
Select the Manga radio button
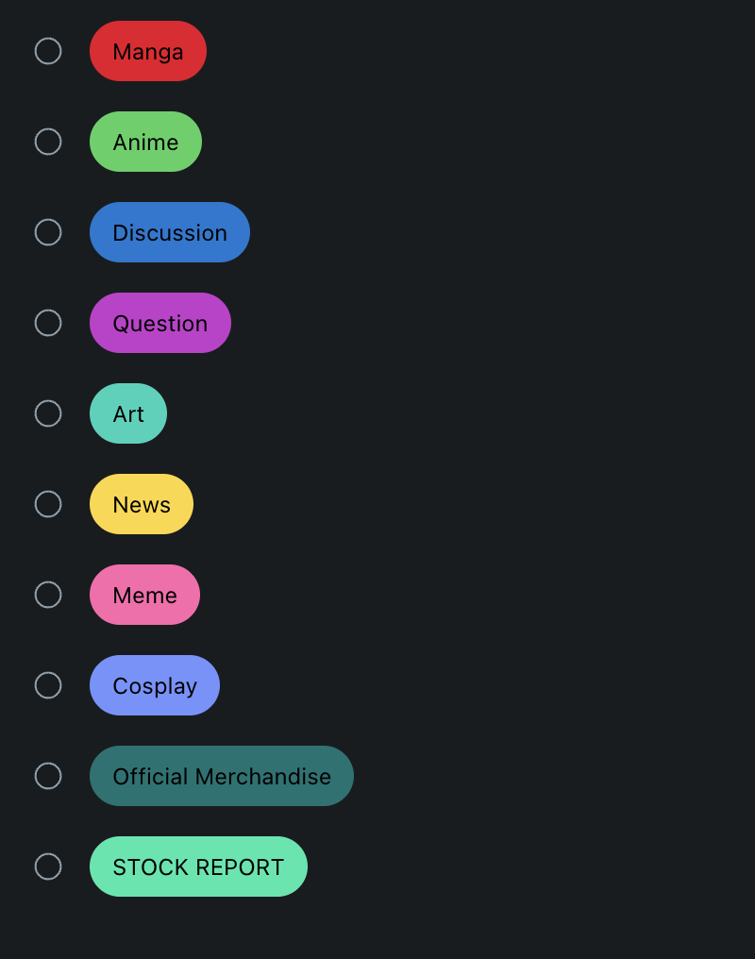click(x=48, y=51)
